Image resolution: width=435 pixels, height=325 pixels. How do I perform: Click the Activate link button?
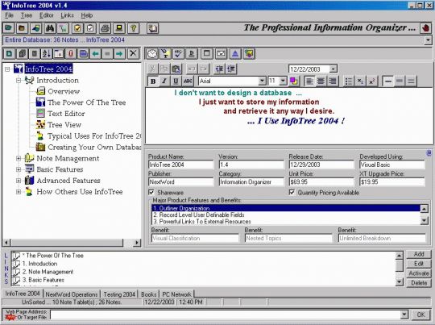coord(419,273)
